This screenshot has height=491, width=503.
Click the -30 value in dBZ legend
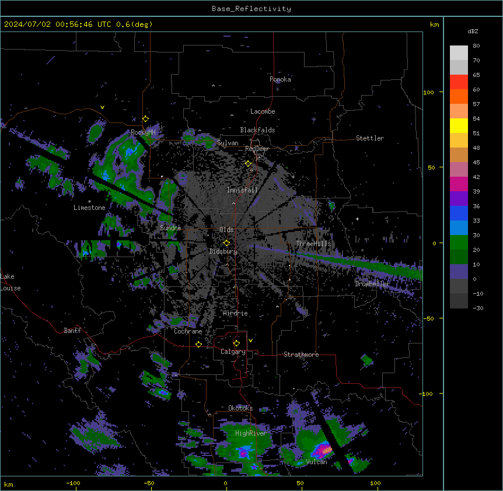478,308
